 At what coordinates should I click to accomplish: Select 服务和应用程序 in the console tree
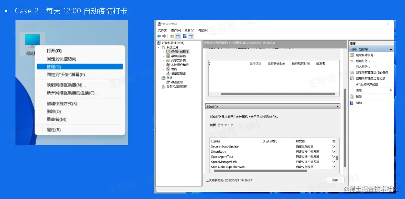click(x=177, y=86)
